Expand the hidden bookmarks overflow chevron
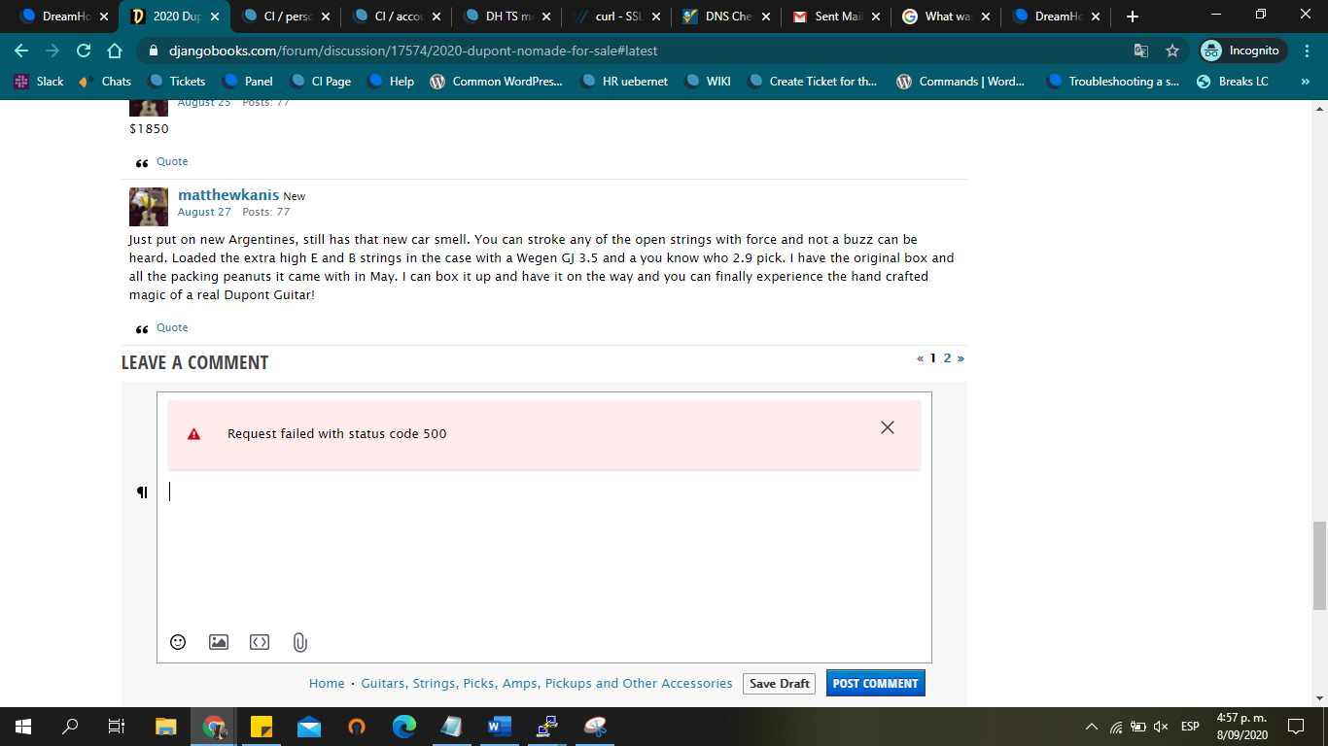Image resolution: width=1328 pixels, height=746 pixels. coord(1305,82)
